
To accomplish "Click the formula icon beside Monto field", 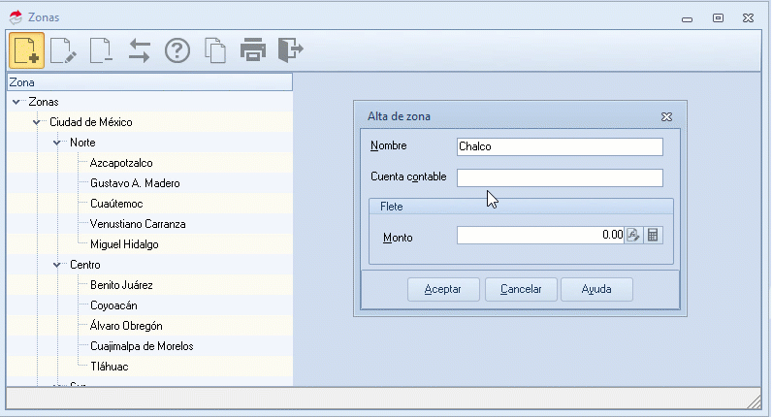I will click(x=633, y=235).
